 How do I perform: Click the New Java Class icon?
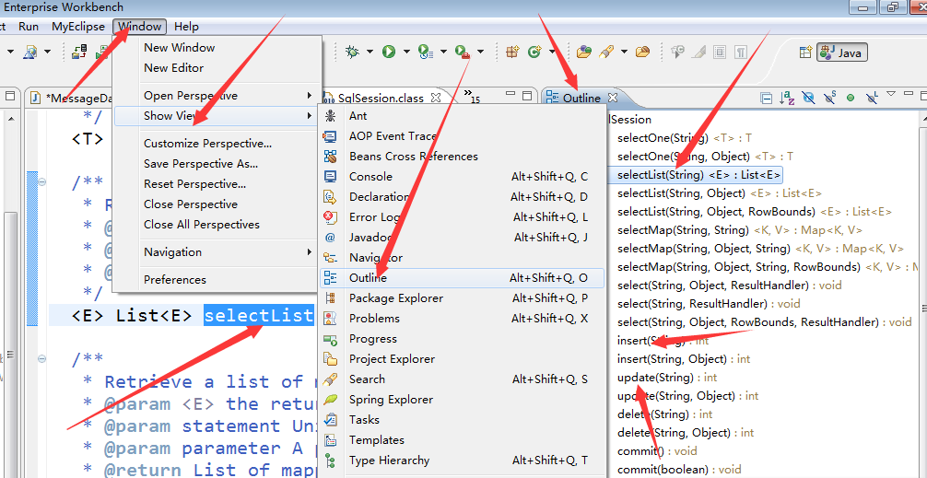[535, 52]
